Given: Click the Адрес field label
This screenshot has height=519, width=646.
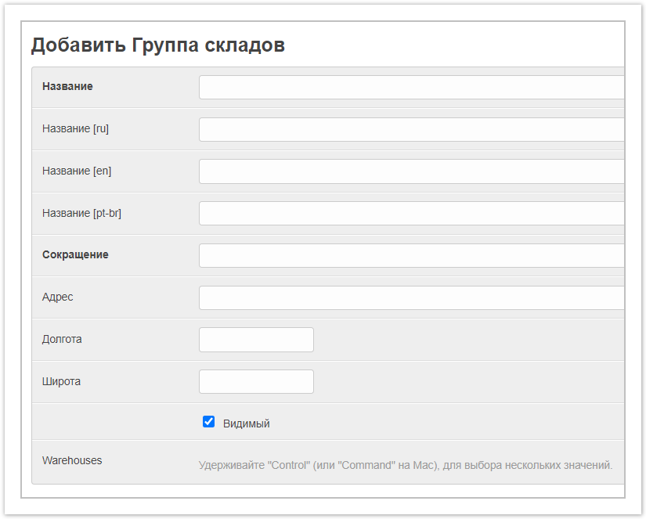Looking at the screenshot, I should [58, 297].
